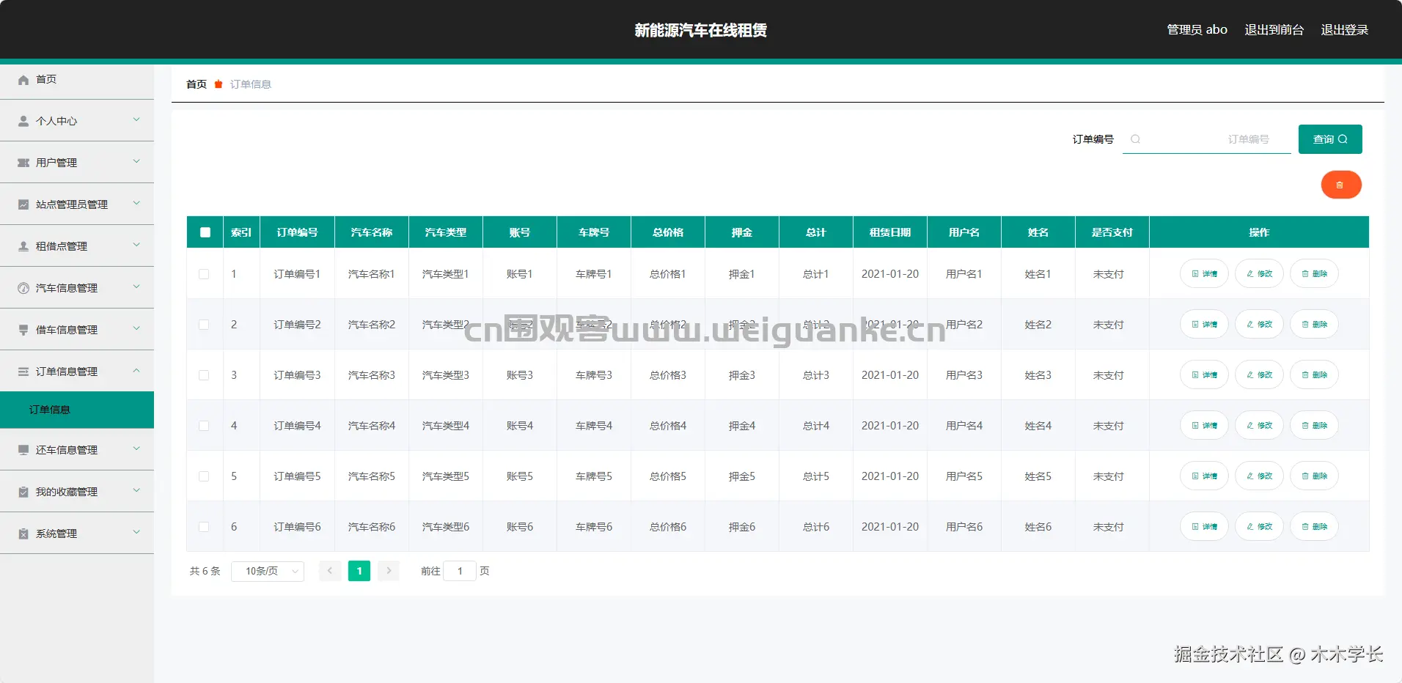Open 详情 for 订单编号2 row
The height and width of the screenshot is (683, 1402).
click(x=1204, y=325)
